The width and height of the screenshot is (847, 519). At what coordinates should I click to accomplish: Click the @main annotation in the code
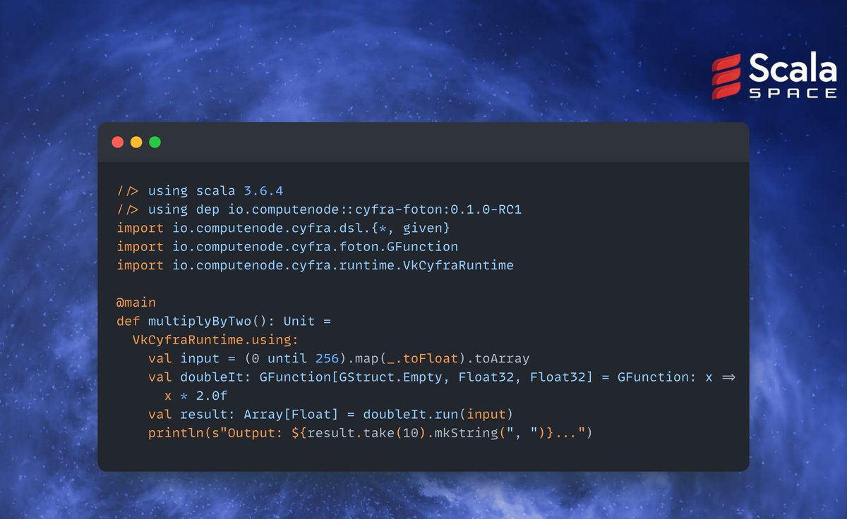click(135, 302)
